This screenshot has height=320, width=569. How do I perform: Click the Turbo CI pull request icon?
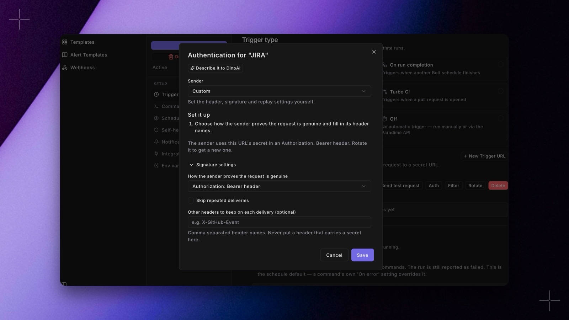click(x=384, y=92)
